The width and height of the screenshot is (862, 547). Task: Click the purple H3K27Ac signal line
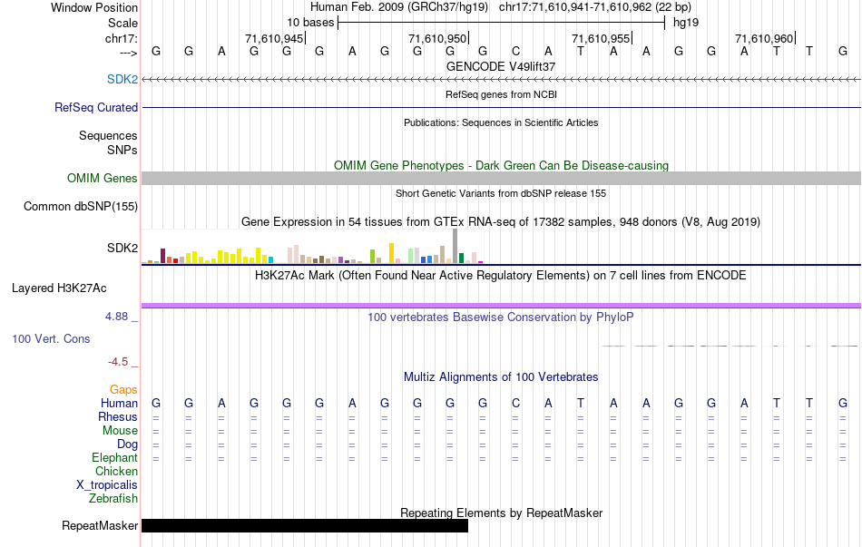click(x=502, y=306)
